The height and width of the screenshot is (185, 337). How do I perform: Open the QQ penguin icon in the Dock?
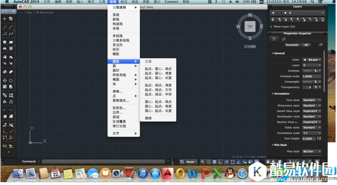230,174
